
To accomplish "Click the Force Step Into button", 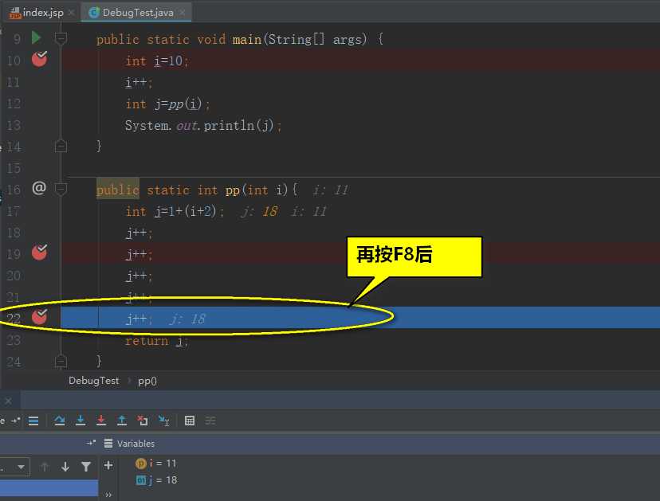I will click(x=101, y=421).
